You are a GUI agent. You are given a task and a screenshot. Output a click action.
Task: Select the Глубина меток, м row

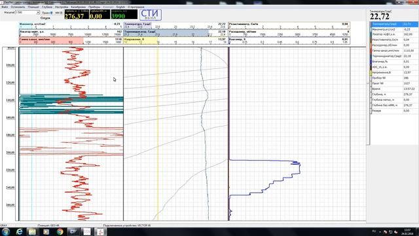click(x=394, y=100)
